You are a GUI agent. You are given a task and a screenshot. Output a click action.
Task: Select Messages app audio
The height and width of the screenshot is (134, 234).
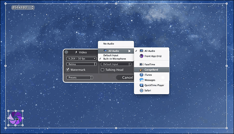[150, 80]
